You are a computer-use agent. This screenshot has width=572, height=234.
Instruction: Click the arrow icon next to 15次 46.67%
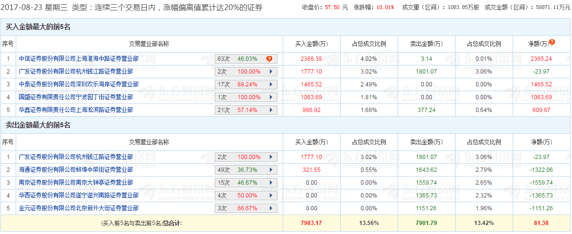coord(271,183)
